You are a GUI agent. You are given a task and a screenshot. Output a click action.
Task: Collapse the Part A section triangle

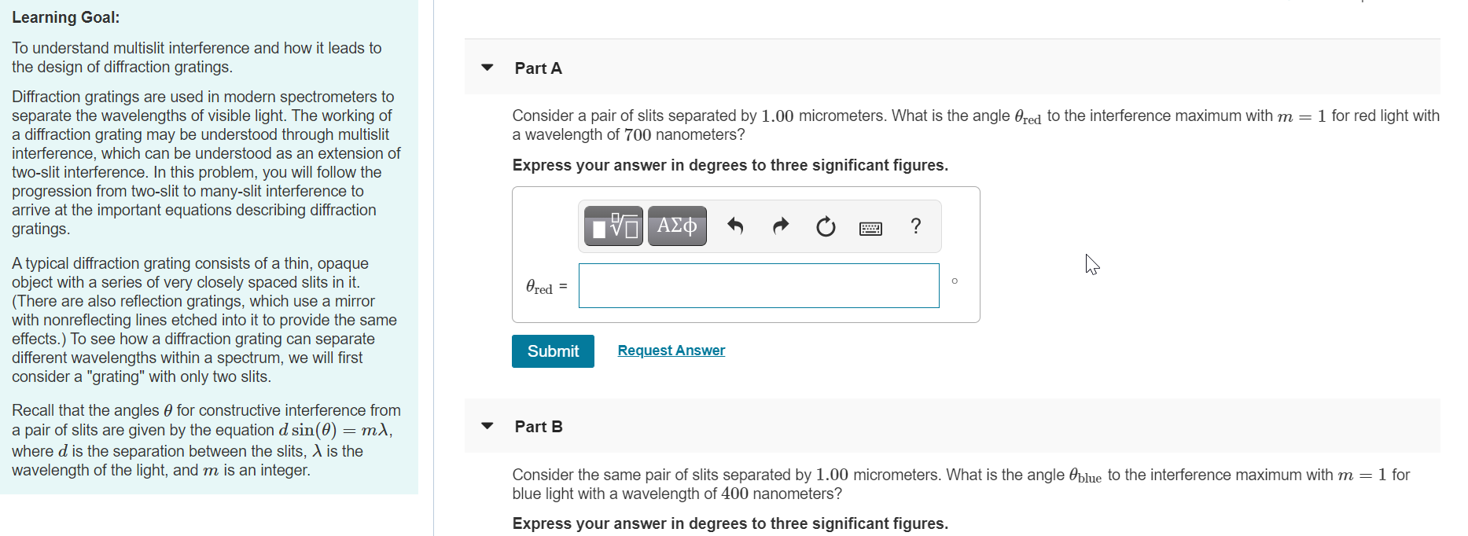click(x=487, y=68)
